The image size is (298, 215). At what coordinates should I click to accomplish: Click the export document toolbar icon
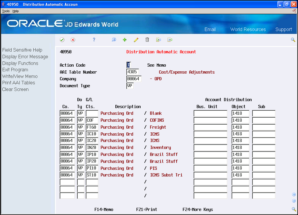[170, 40]
